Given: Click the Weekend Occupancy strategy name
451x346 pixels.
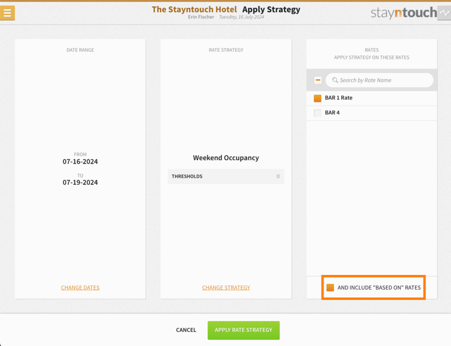Looking at the screenshot, I should (226, 158).
